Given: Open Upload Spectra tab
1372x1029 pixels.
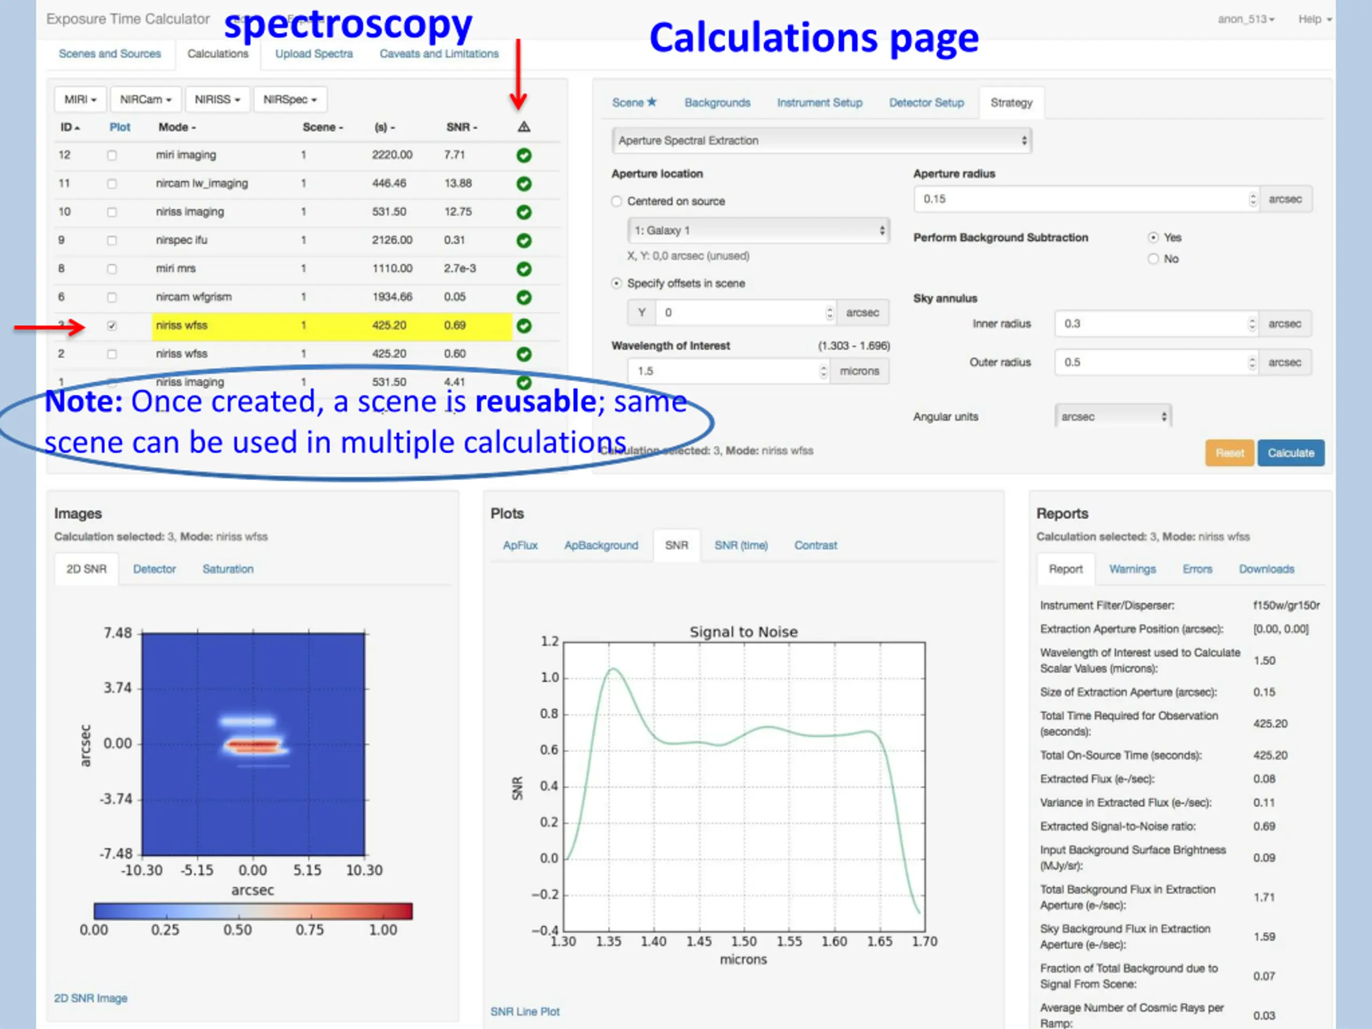Looking at the screenshot, I should click(314, 54).
